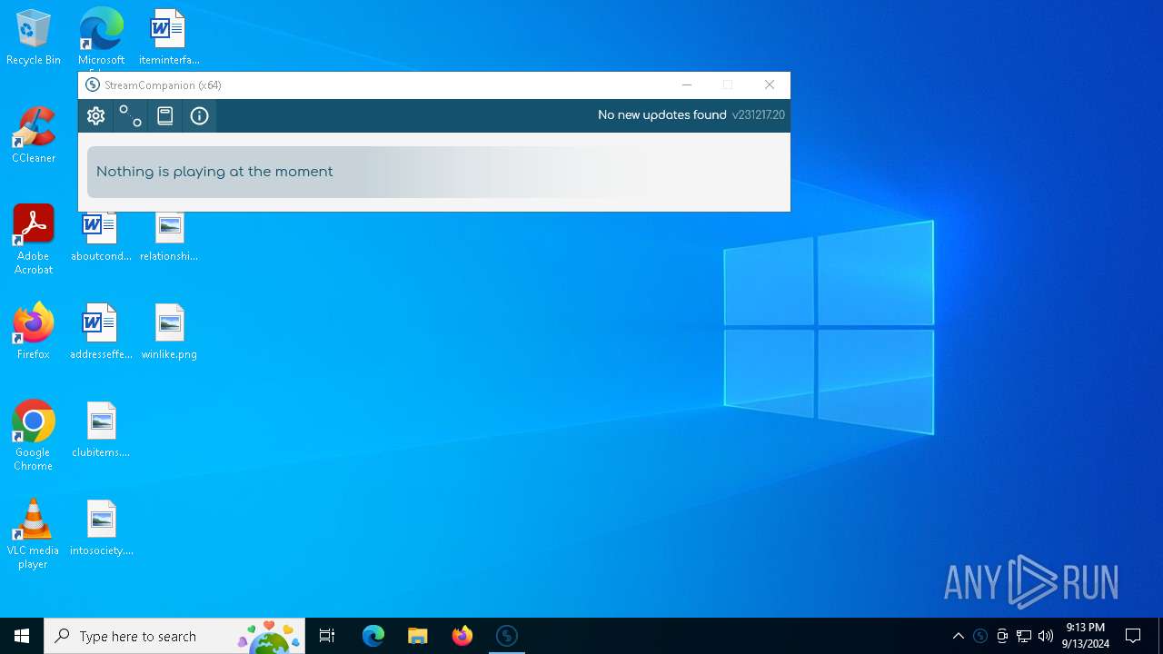Image resolution: width=1163 pixels, height=654 pixels.
Task: Select the clubitems... image file
Action: point(101,430)
